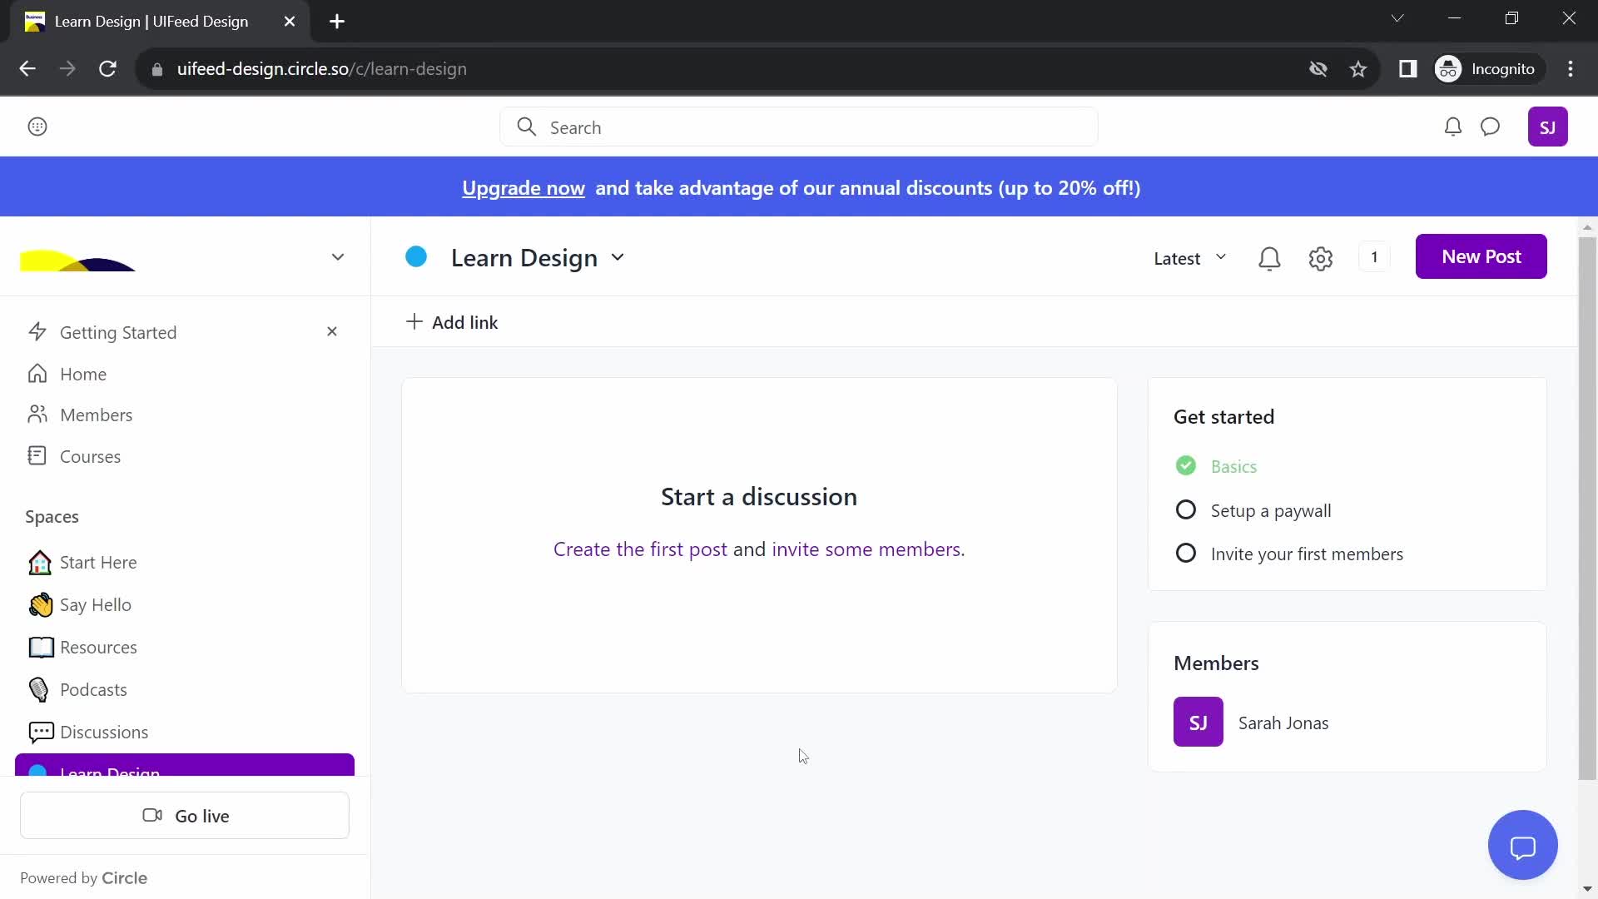Enable Setup a paywall checkbox
The width and height of the screenshot is (1598, 899).
(x=1185, y=509)
